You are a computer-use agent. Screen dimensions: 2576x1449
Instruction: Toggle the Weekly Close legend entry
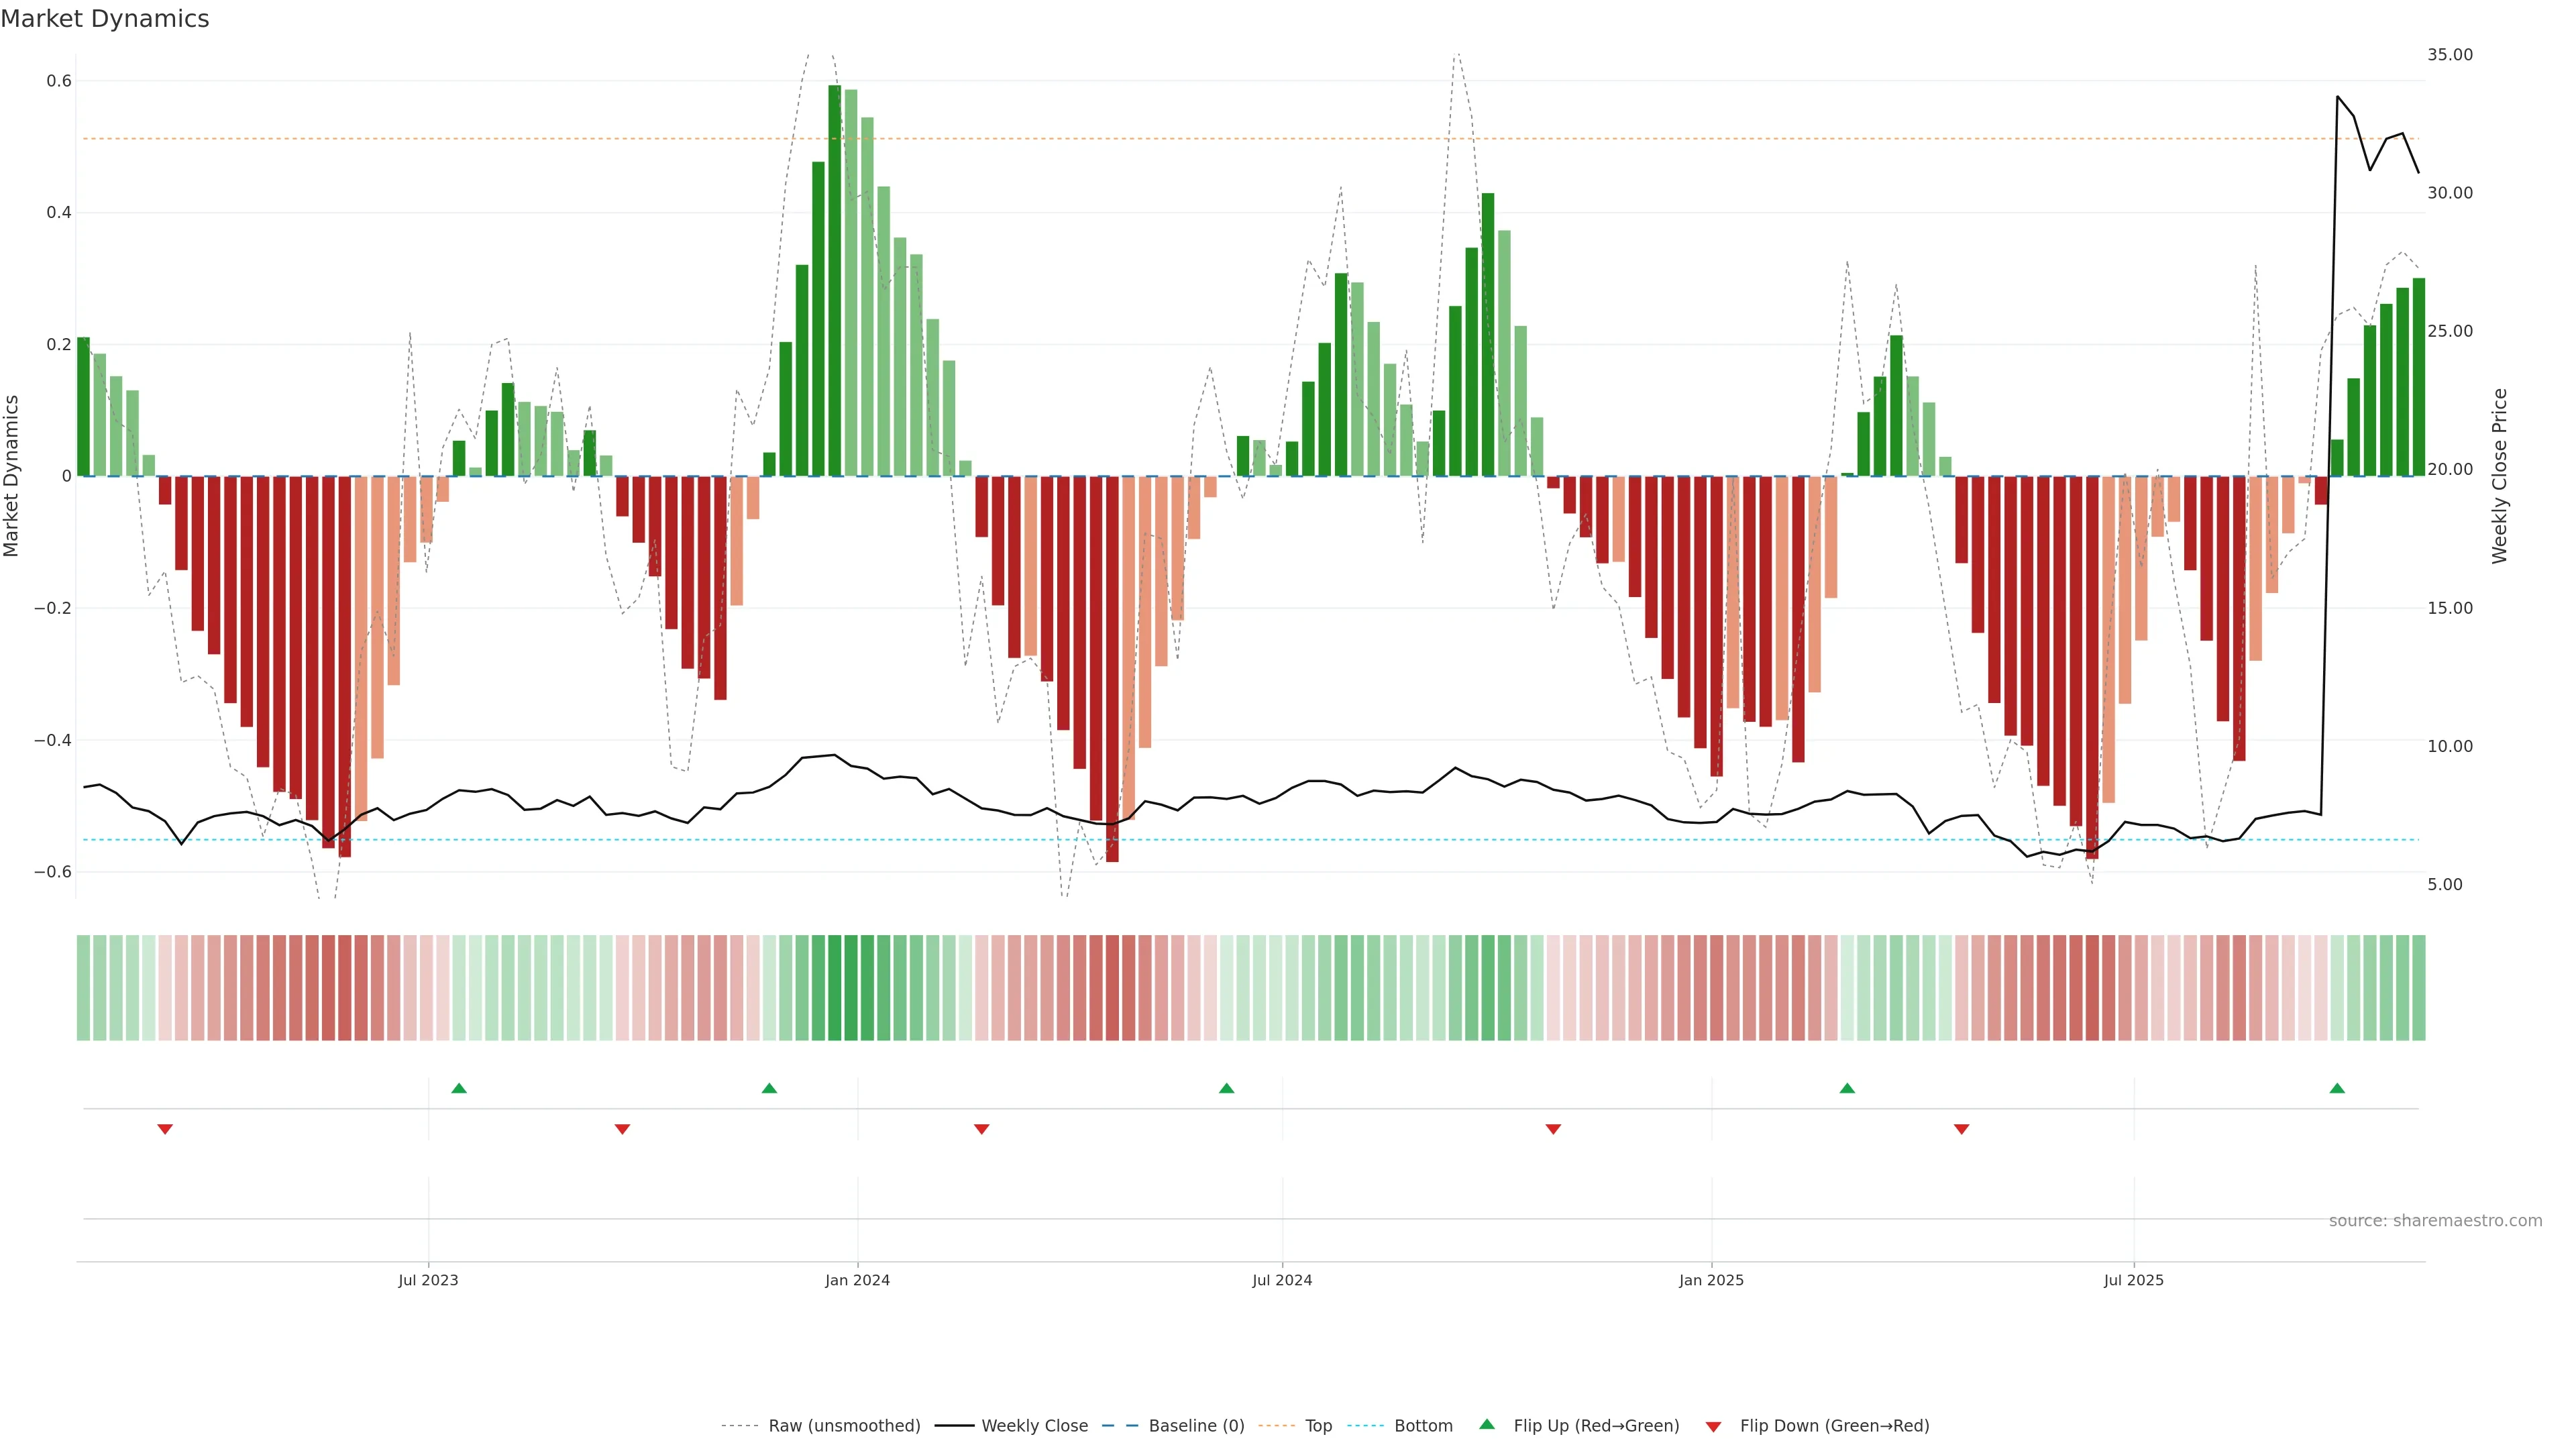[x=1034, y=1426]
